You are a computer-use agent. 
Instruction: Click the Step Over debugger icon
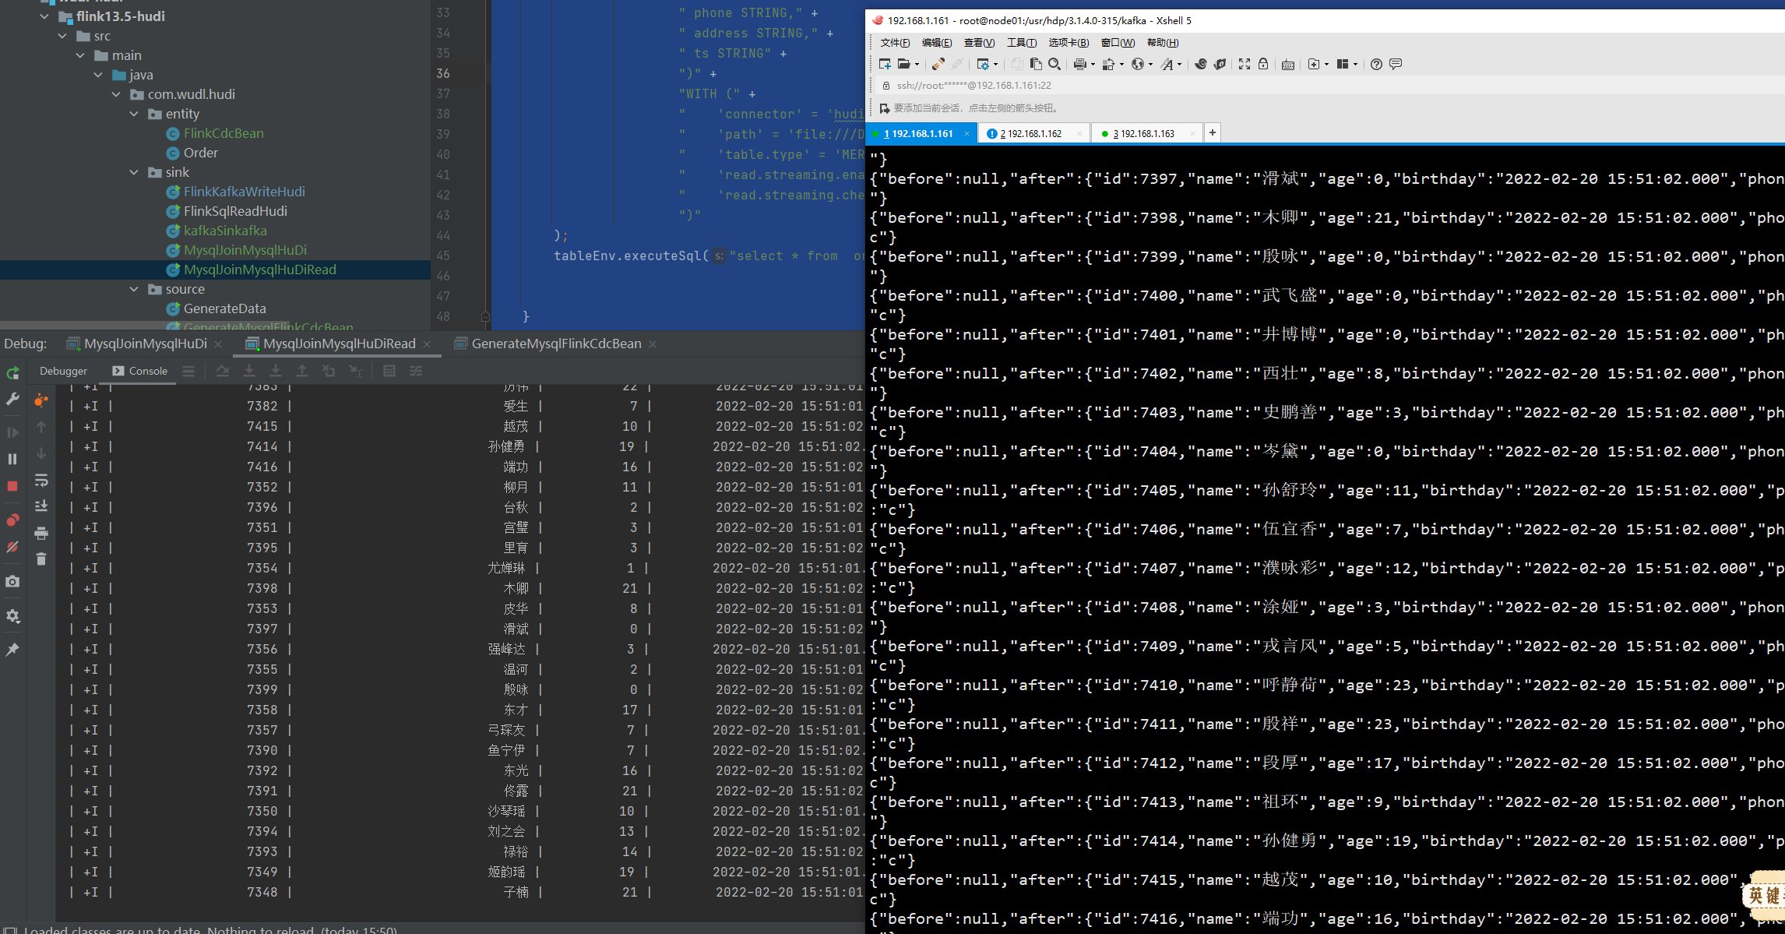[223, 371]
